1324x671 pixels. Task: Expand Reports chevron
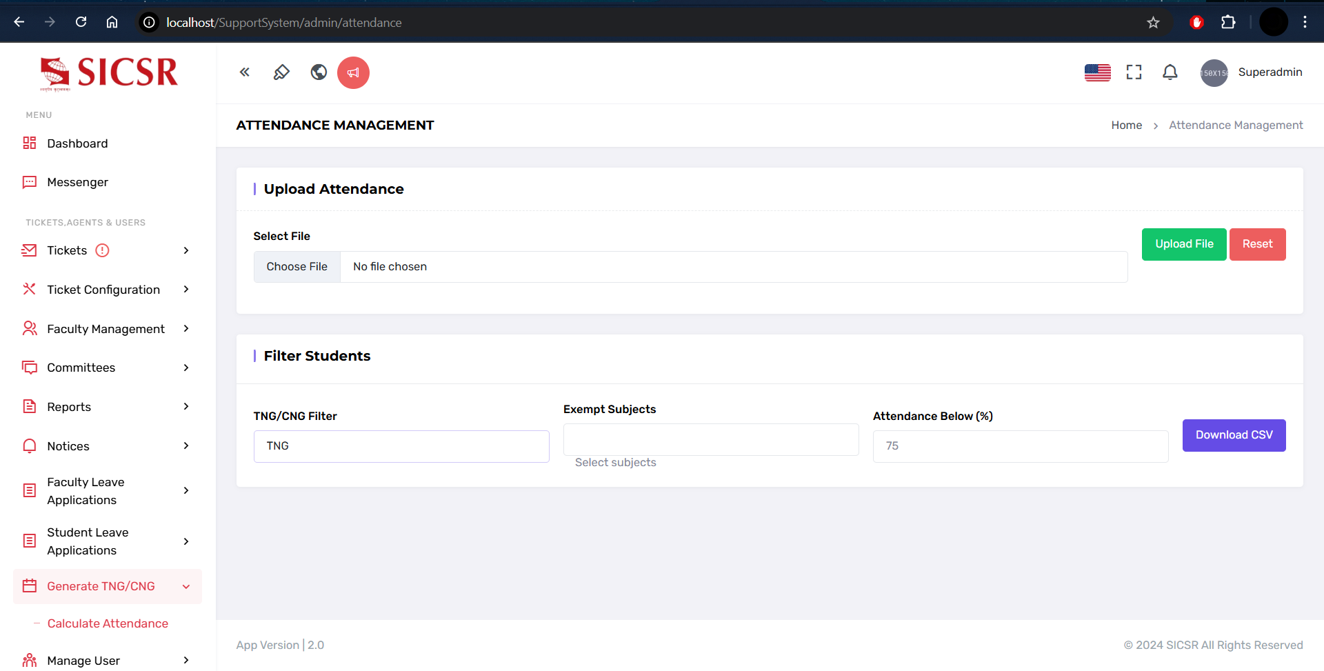click(x=186, y=406)
